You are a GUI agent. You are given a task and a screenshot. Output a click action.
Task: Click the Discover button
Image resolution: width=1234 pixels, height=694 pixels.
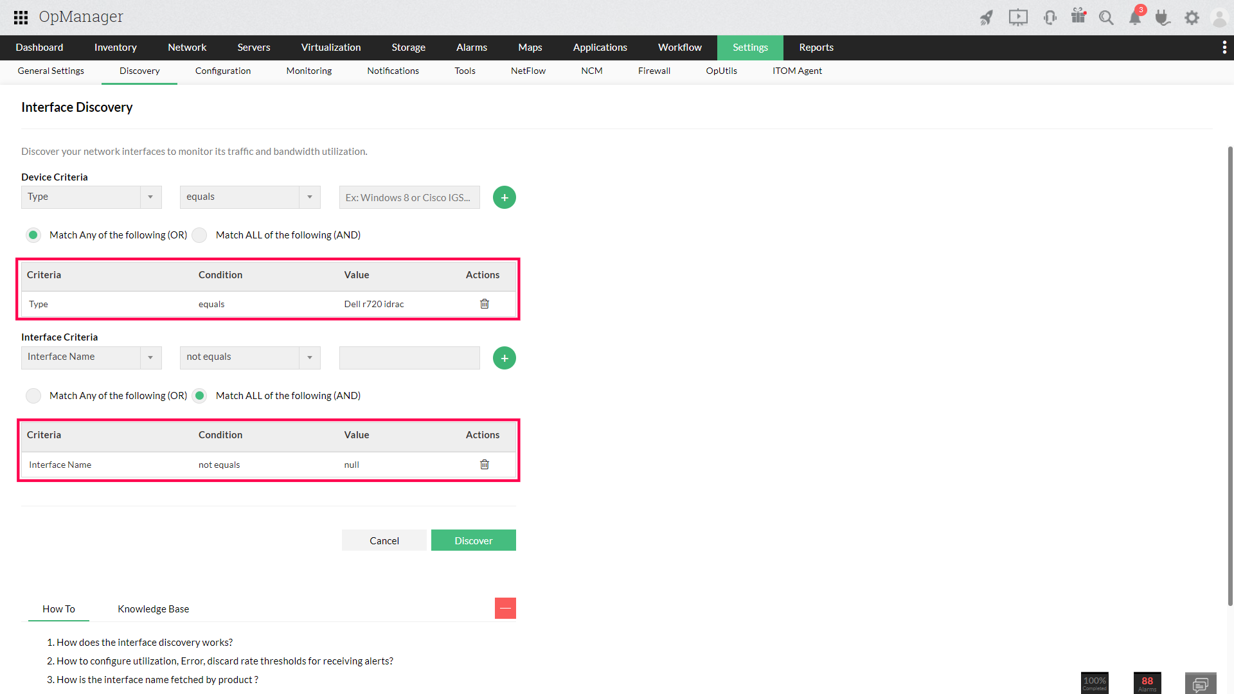click(x=473, y=540)
